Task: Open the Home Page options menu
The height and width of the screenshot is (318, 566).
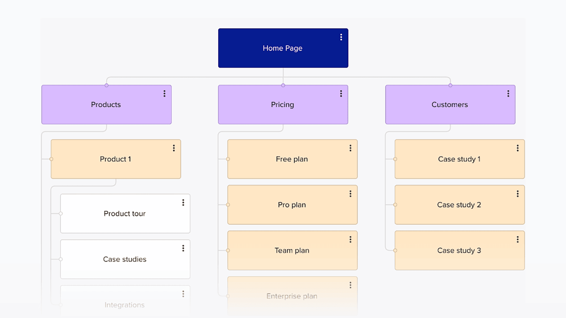Action: (x=341, y=37)
